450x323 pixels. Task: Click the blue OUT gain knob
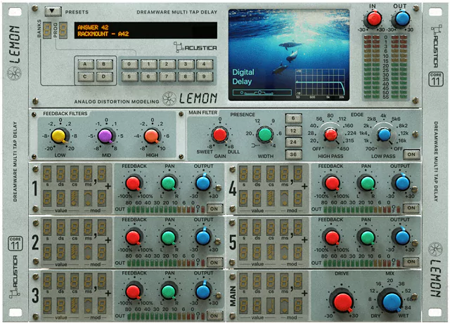point(402,19)
